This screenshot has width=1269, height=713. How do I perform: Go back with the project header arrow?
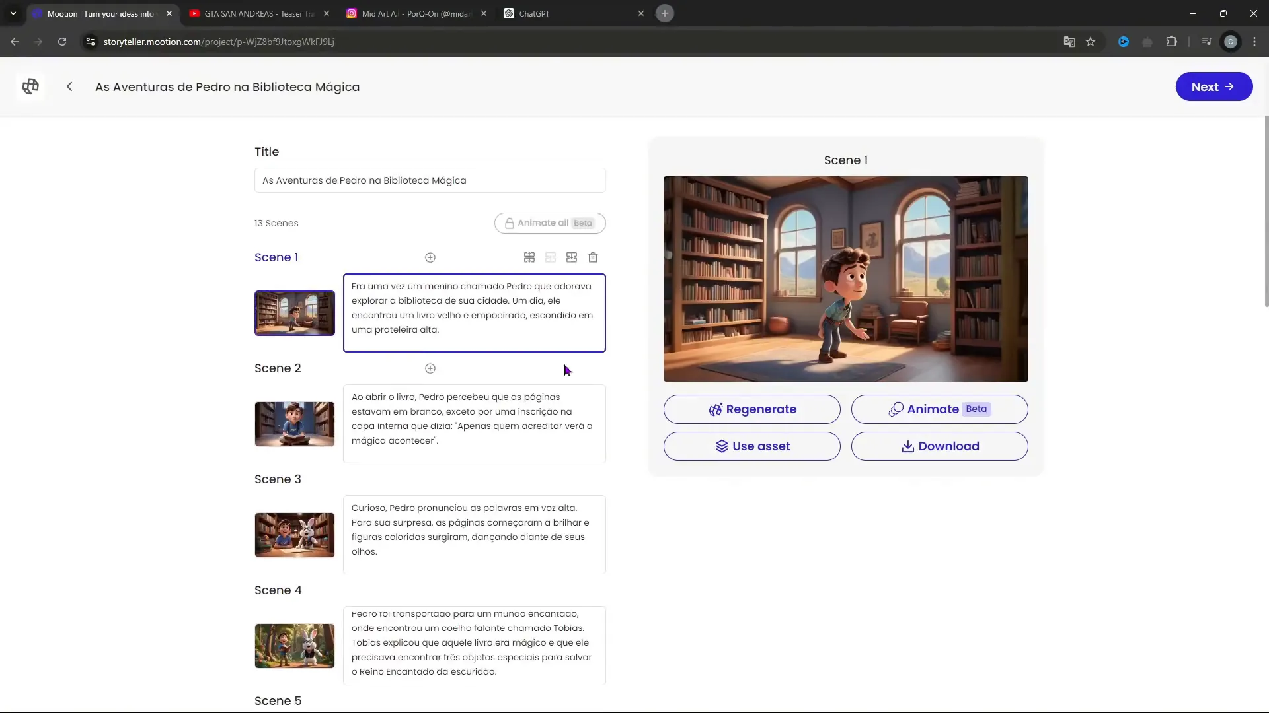(69, 86)
